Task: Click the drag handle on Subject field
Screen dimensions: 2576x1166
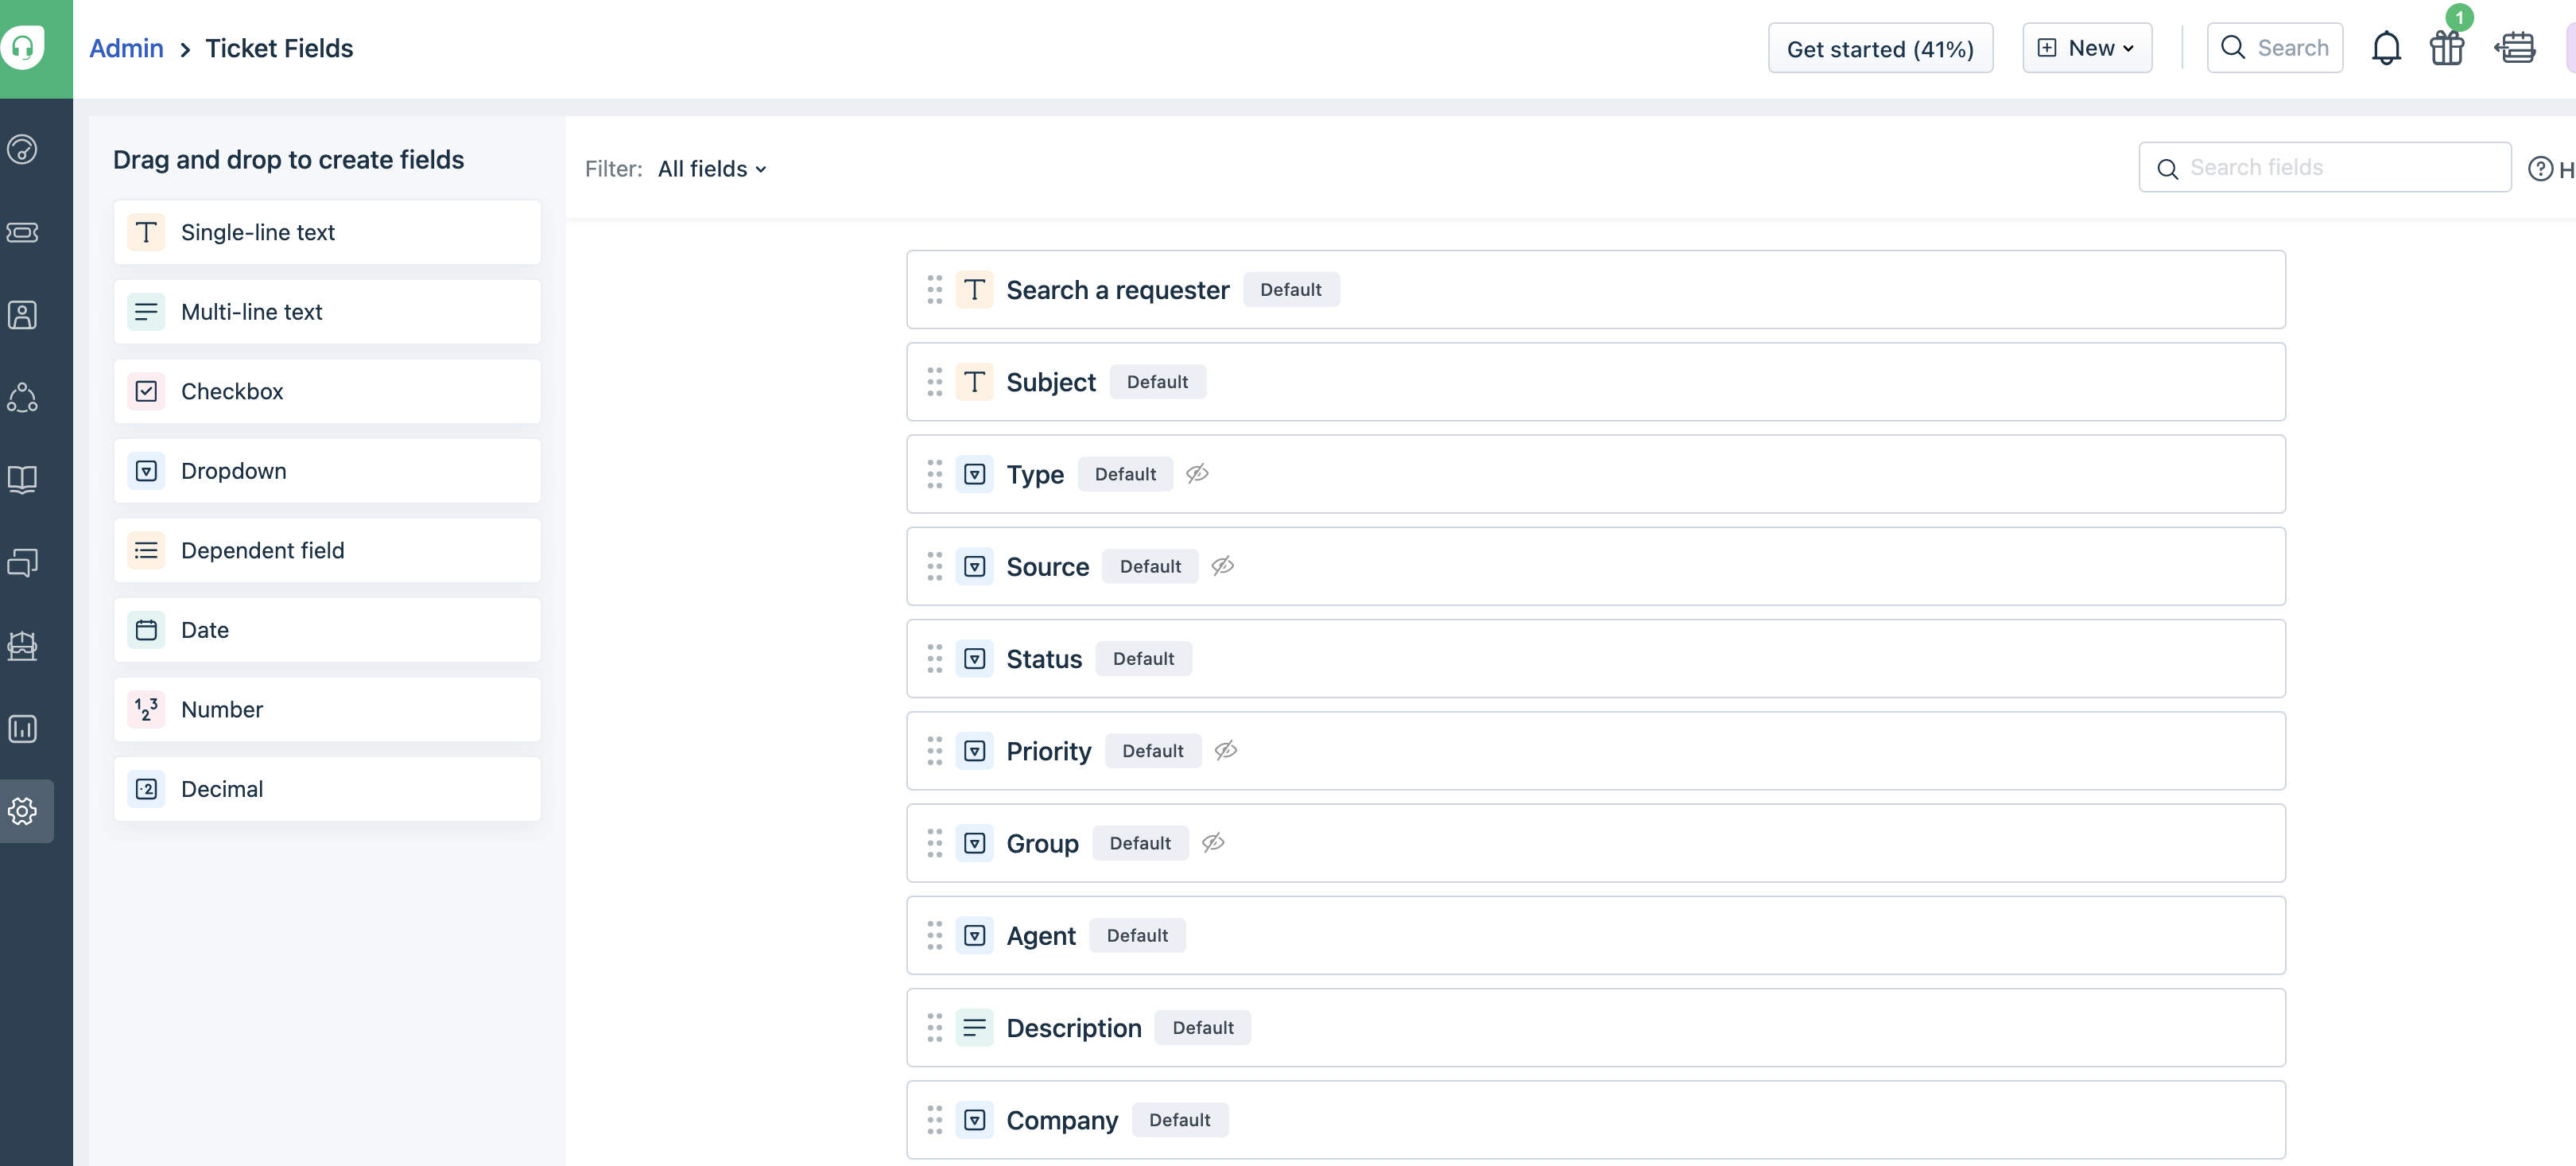Action: (934, 382)
